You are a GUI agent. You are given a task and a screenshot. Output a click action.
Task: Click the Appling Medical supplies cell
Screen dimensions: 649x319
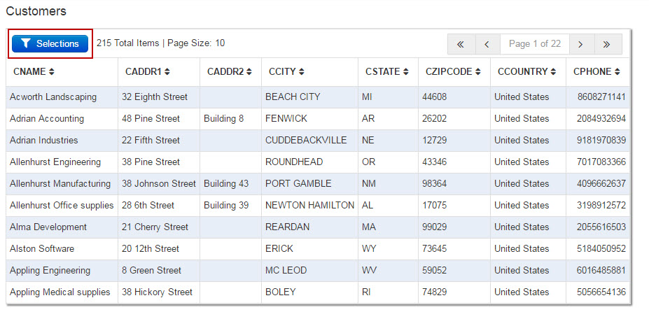(62, 292)
